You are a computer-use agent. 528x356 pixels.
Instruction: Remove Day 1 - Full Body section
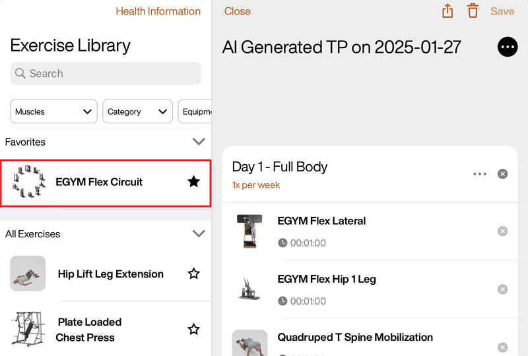tap(502, 174)
